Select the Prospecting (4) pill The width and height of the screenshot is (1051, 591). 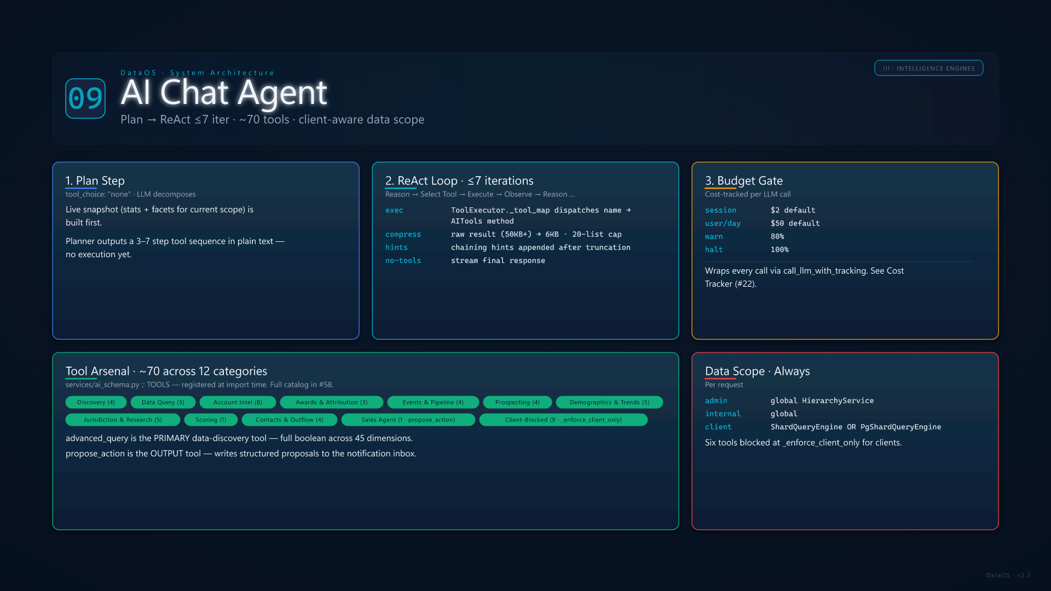pyautogui.click(x=517, y=402)
